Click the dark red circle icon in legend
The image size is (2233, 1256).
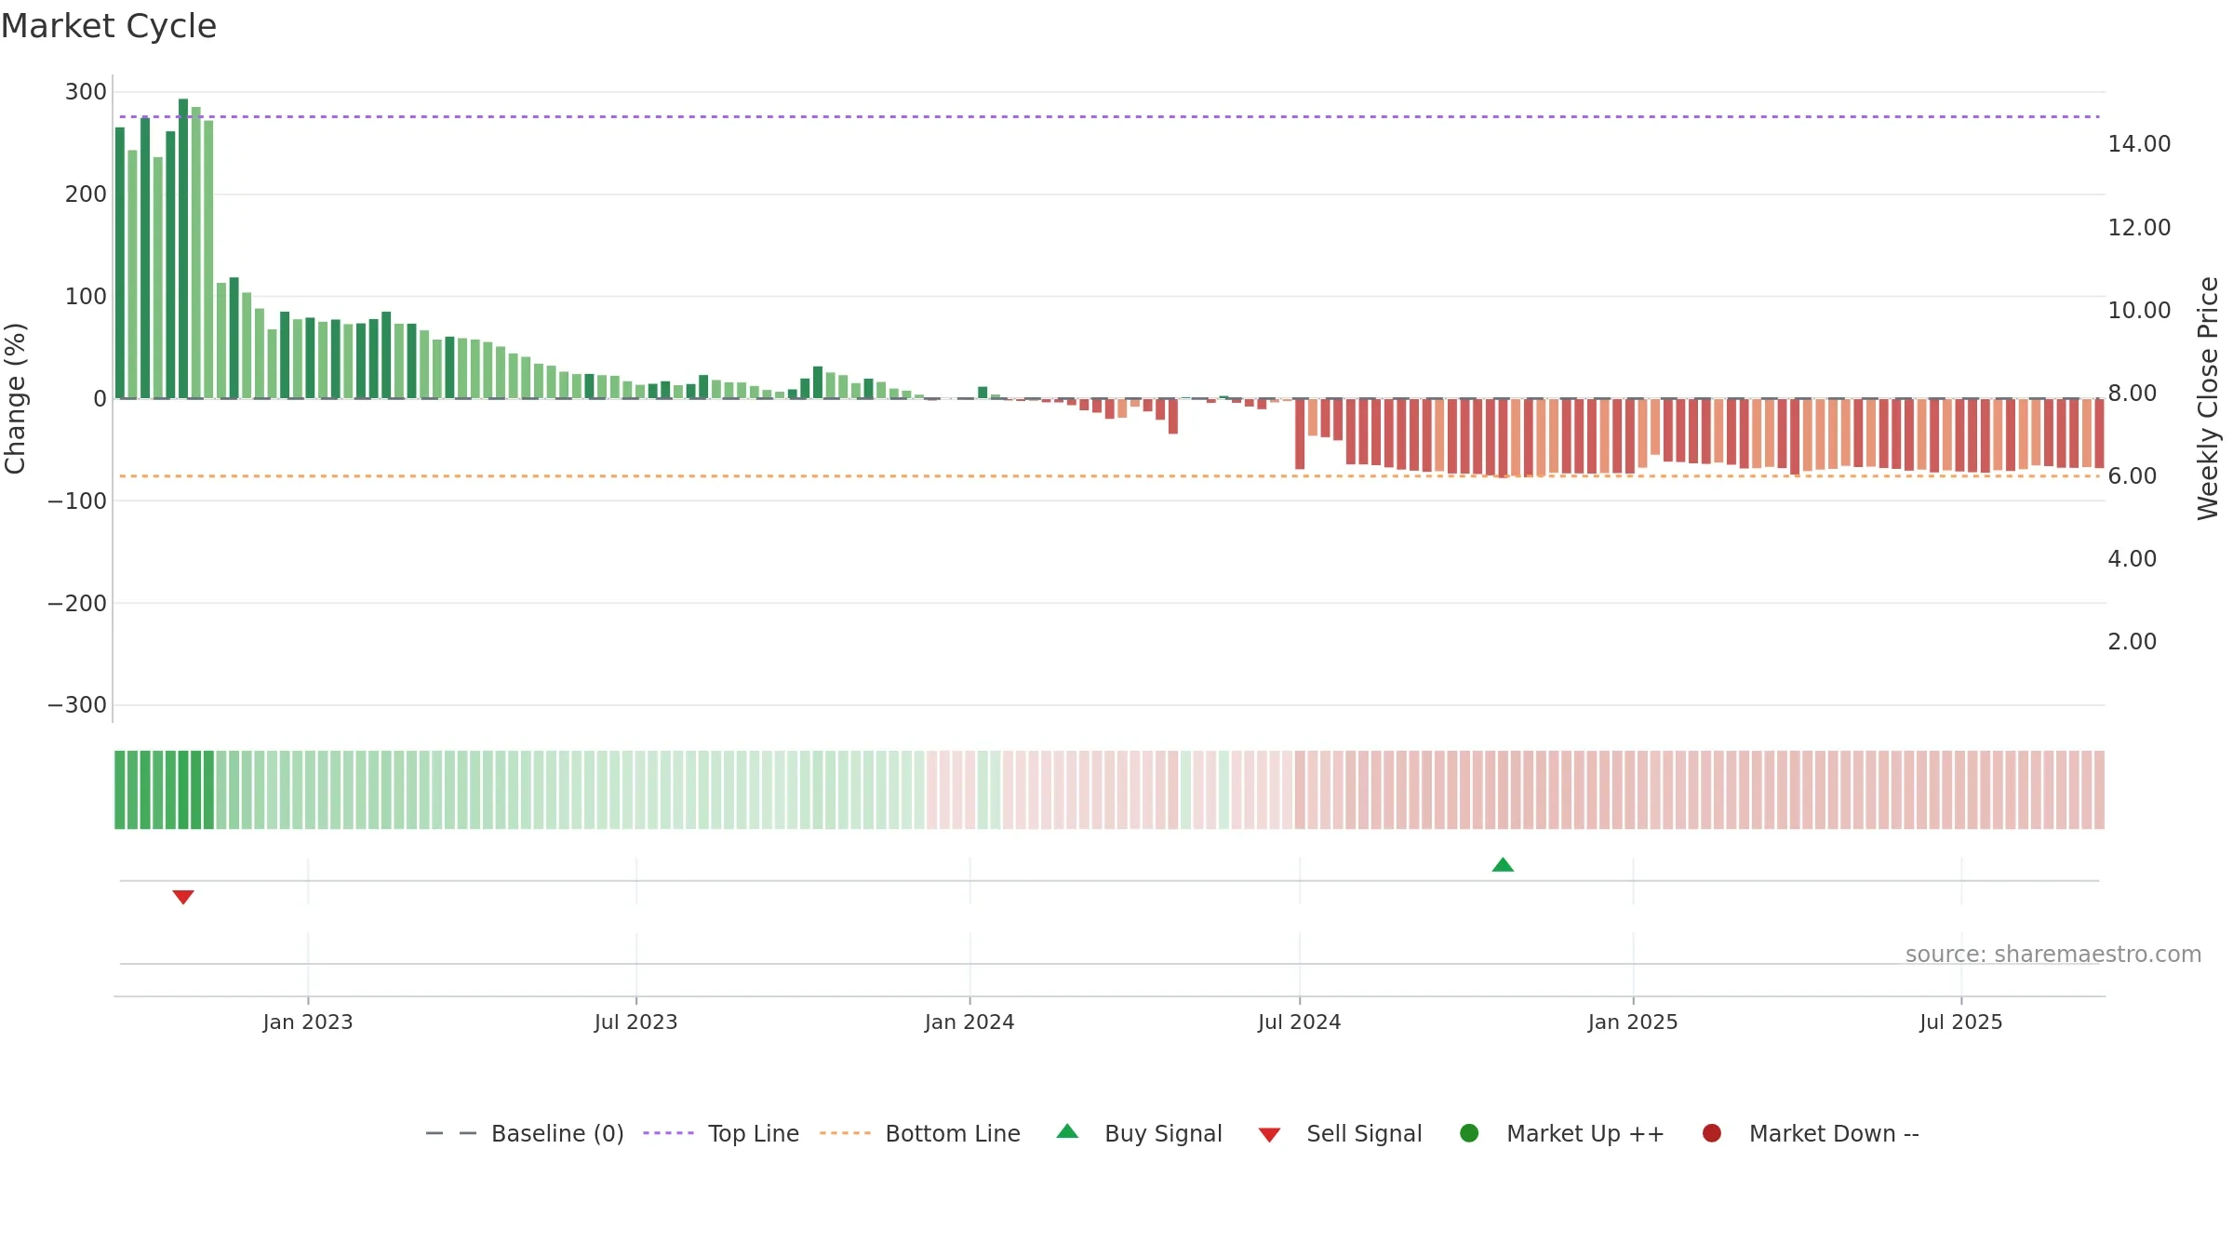click(1711, 1133)
